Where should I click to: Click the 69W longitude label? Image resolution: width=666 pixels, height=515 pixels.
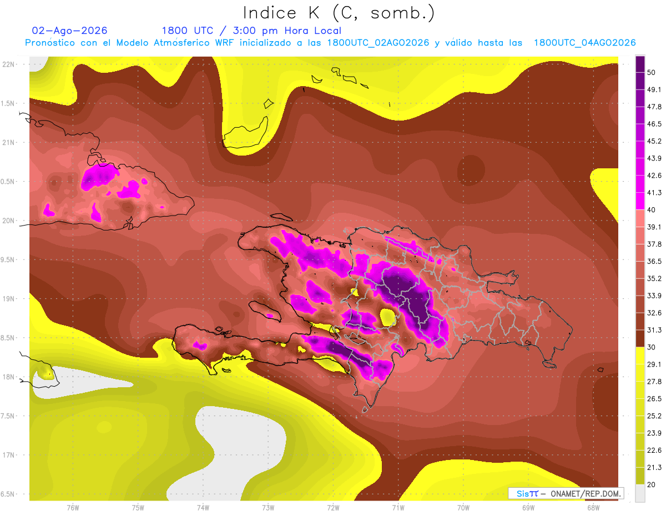(528, 507)
